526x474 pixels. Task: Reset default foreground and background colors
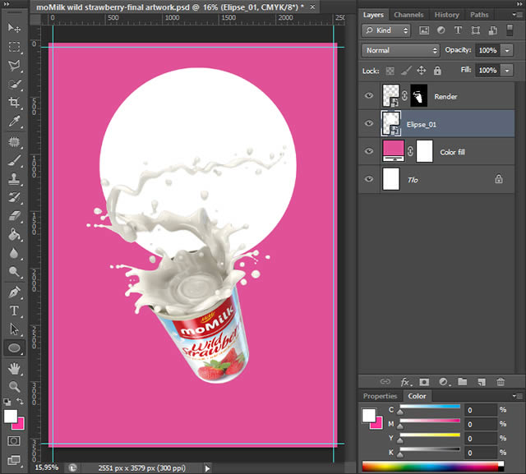pos(7,402)
